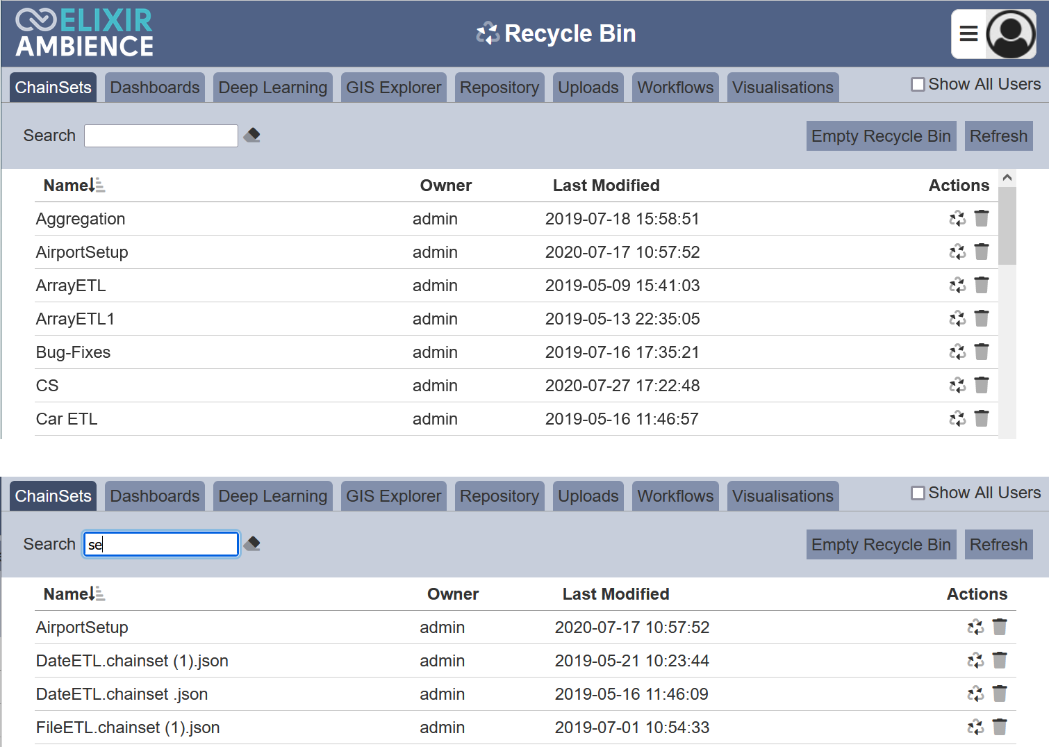Click Owner header in the 'se' filtered list
The width and height of the screenshot is (1049, 747).
tap(453, 594)
